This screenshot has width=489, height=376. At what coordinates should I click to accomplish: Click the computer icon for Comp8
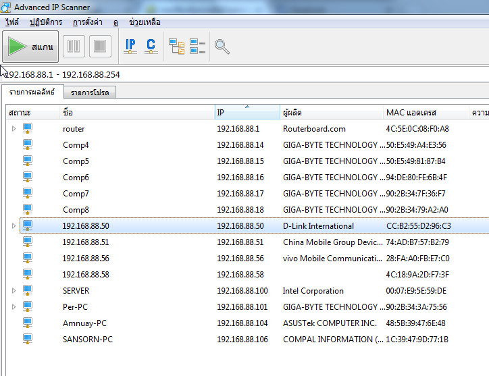coord(28,209)
